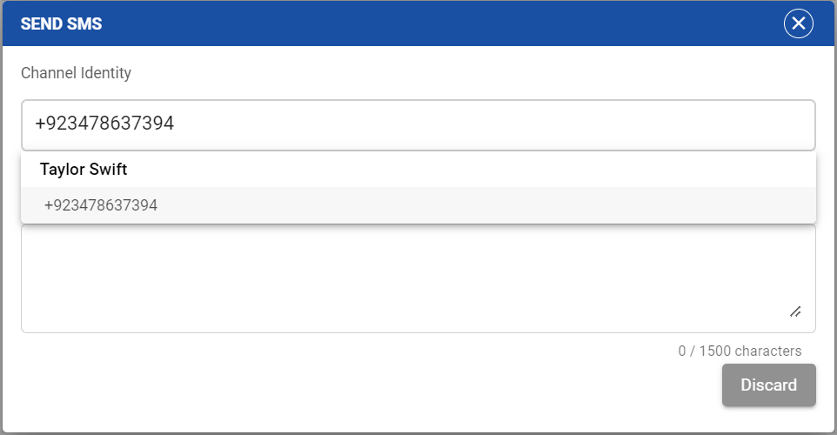Discard this SMS draft
Screen dimensions: 837x435
768,385
